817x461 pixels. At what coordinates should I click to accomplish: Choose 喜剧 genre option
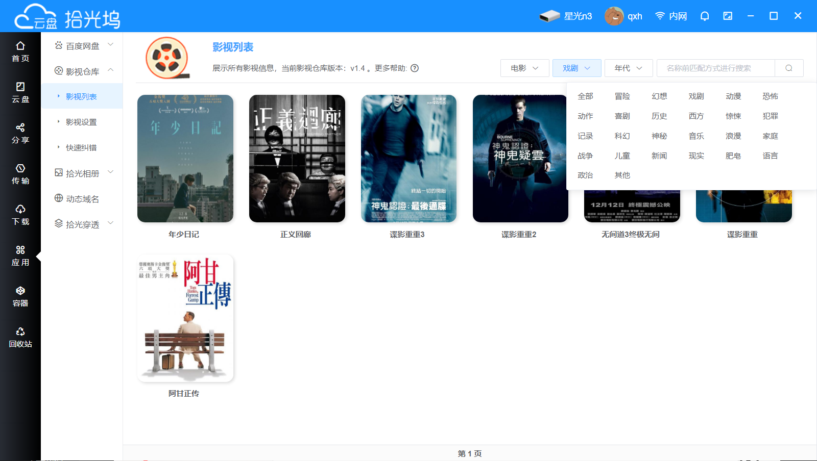pos(622,116)
